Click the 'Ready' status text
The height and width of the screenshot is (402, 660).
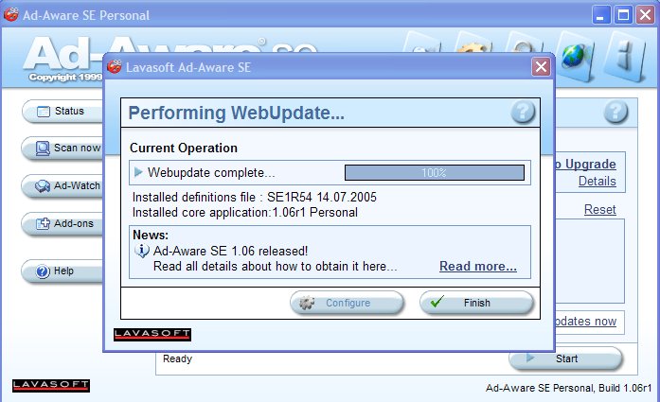tap(177, 358)
